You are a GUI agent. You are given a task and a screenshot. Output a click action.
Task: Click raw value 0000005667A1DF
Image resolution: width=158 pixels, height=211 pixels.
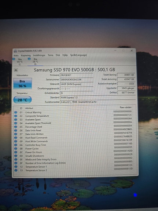click(x=123, y=140)
